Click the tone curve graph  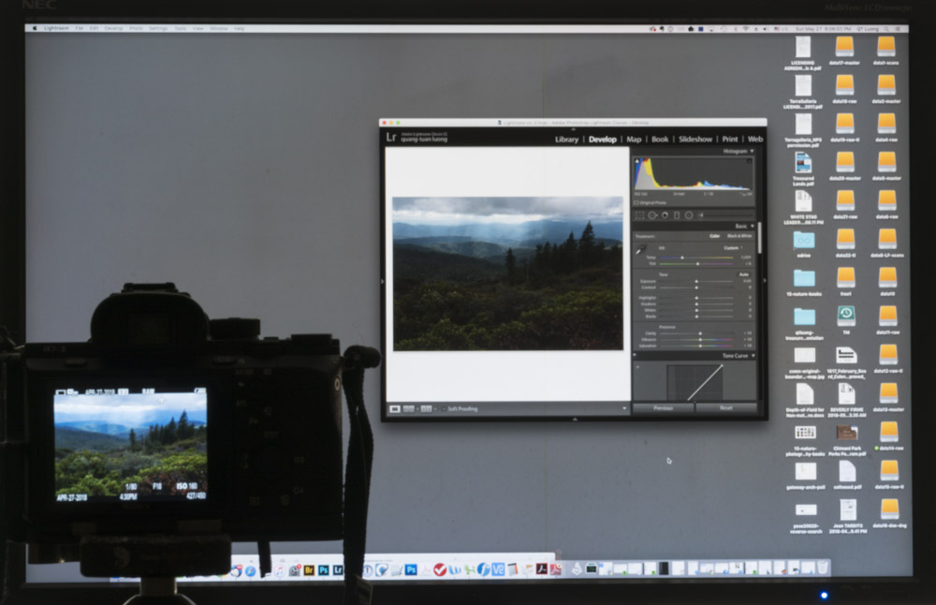[x=695, y=382]
